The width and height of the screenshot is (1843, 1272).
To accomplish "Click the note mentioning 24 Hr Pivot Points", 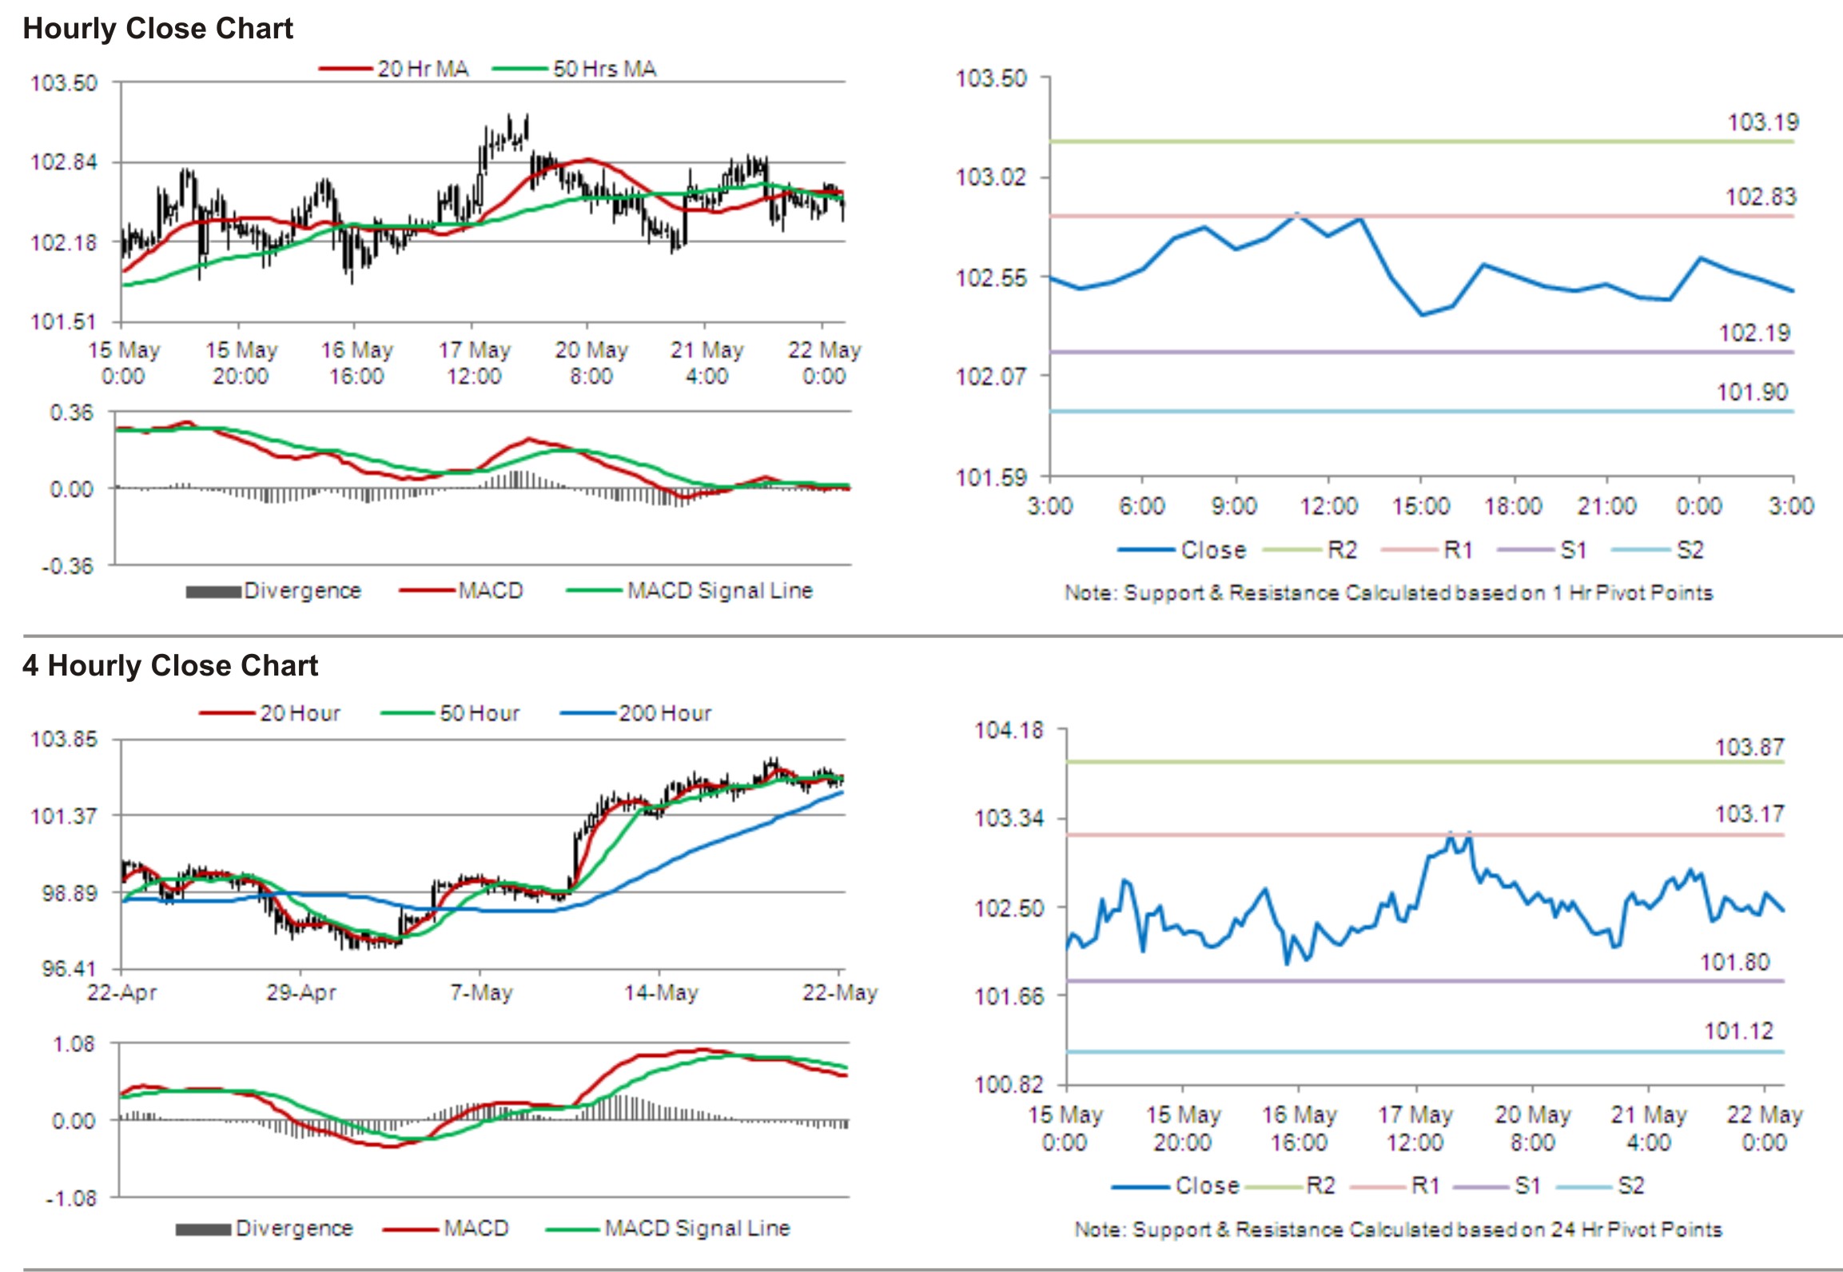I will (x=1398, y=1230).
